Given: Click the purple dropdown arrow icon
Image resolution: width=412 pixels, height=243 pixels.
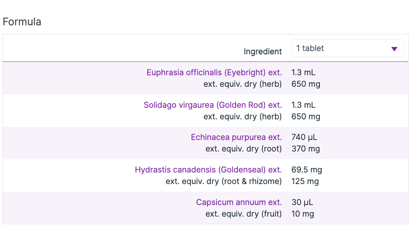Looking at the screenshot, I should point(394,49).
